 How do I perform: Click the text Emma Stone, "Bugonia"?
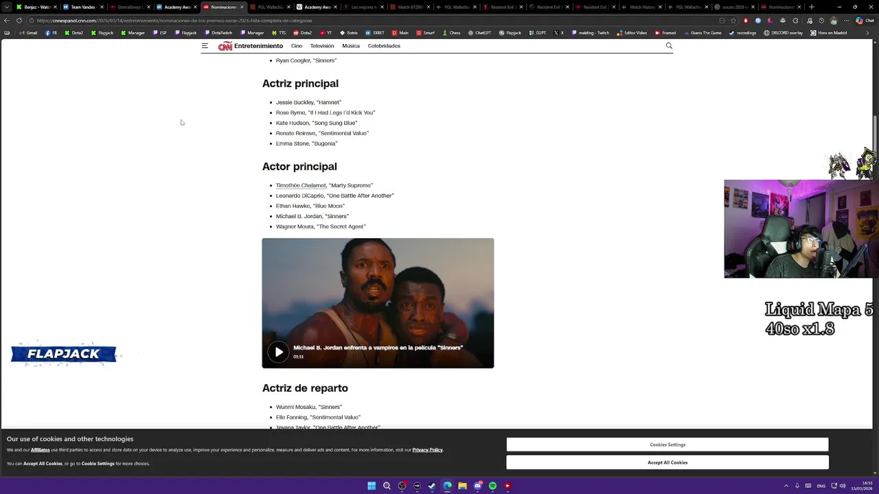click(x=307, y=143)
